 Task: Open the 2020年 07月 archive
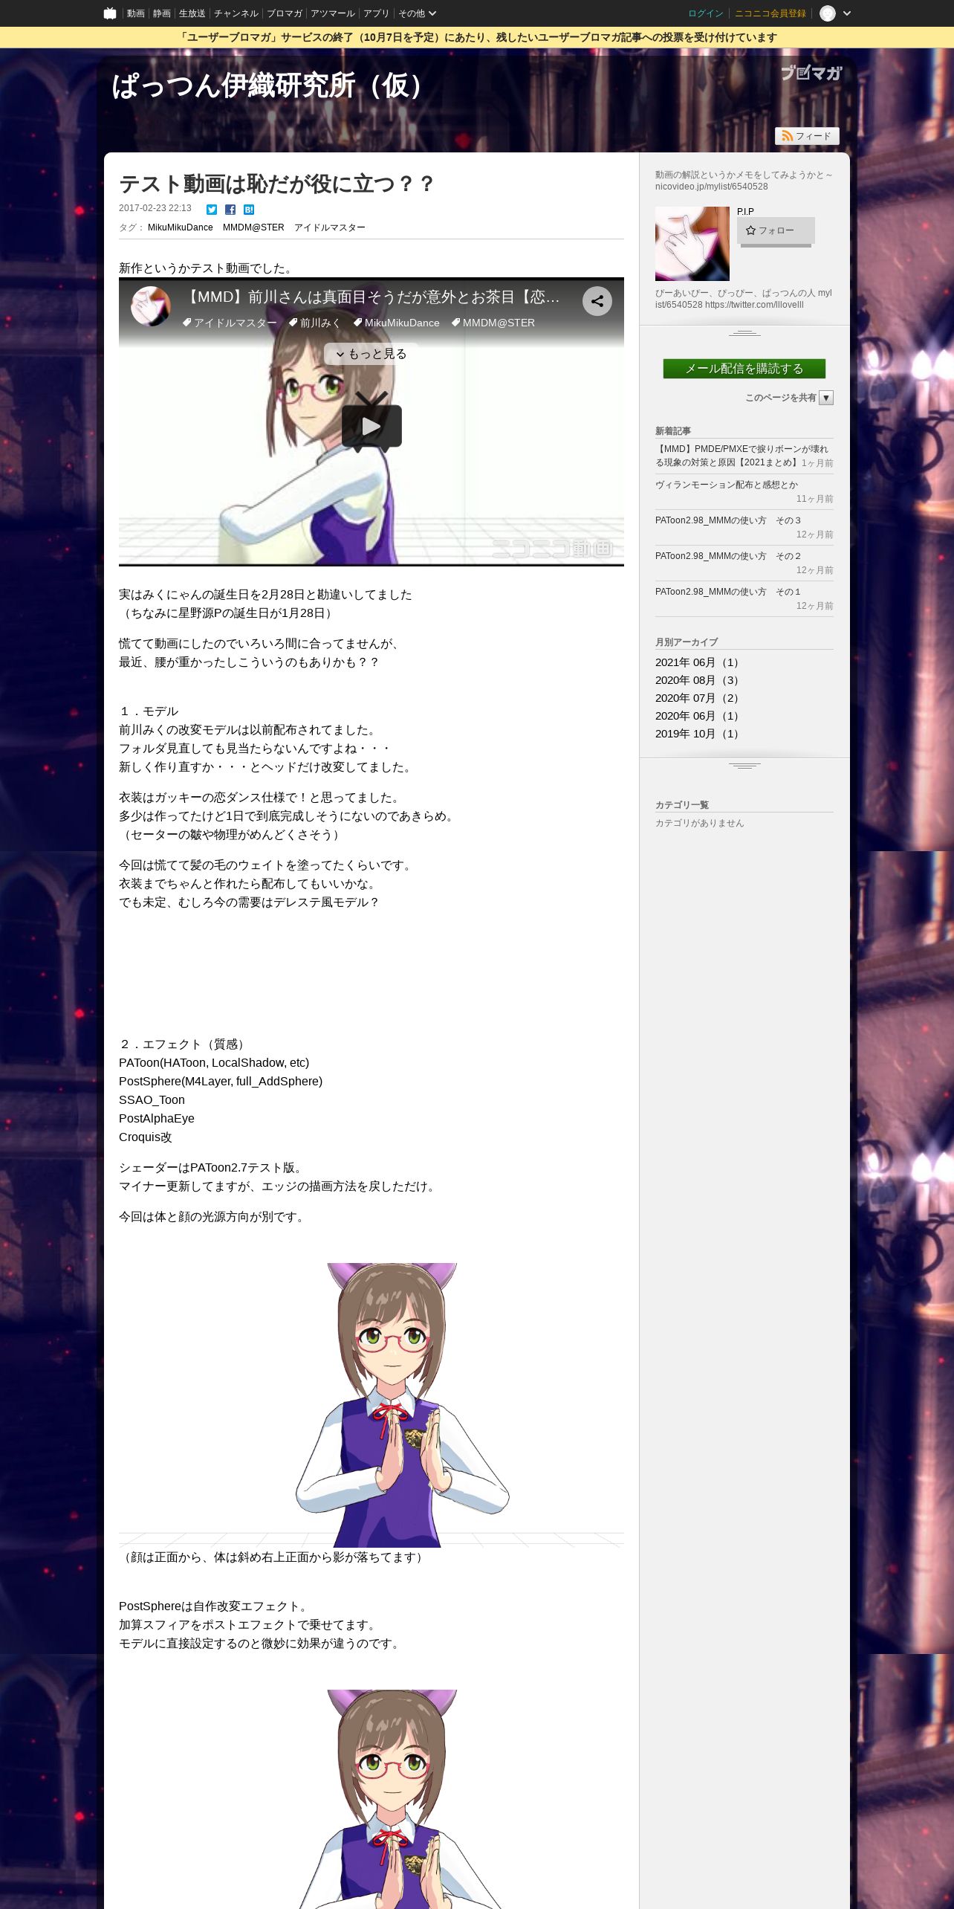click(x=698, y=698)
